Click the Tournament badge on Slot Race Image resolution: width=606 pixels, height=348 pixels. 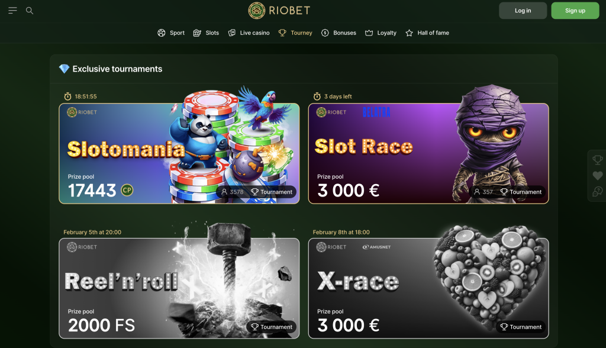pos(521,192)
